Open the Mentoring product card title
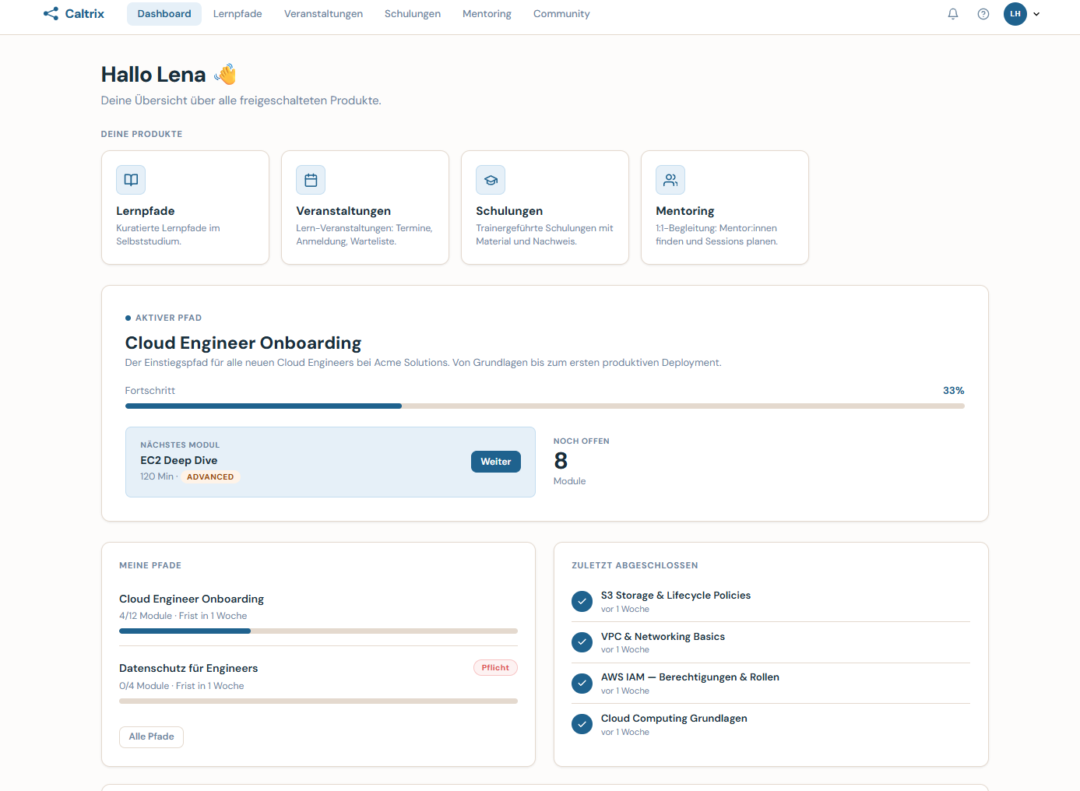Viewport: 1080px width, 791px height. tap(685, 211)
